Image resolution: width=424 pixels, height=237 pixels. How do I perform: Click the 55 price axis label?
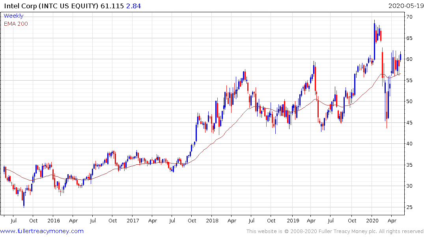(409, 81)
